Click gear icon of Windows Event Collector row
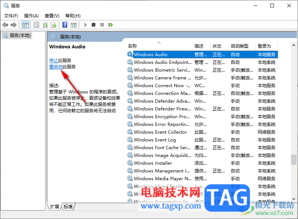Screen dimensions: 298x219 (130, 132)
